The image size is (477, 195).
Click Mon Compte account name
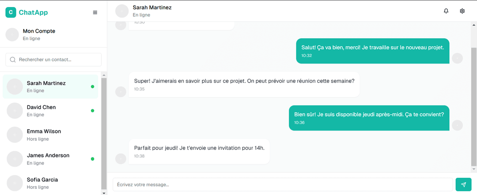[39, 31]
